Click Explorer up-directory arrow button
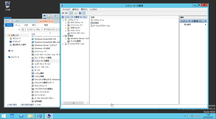The width and height of the screenshot is (216, 119). click(x=19, y=30)
